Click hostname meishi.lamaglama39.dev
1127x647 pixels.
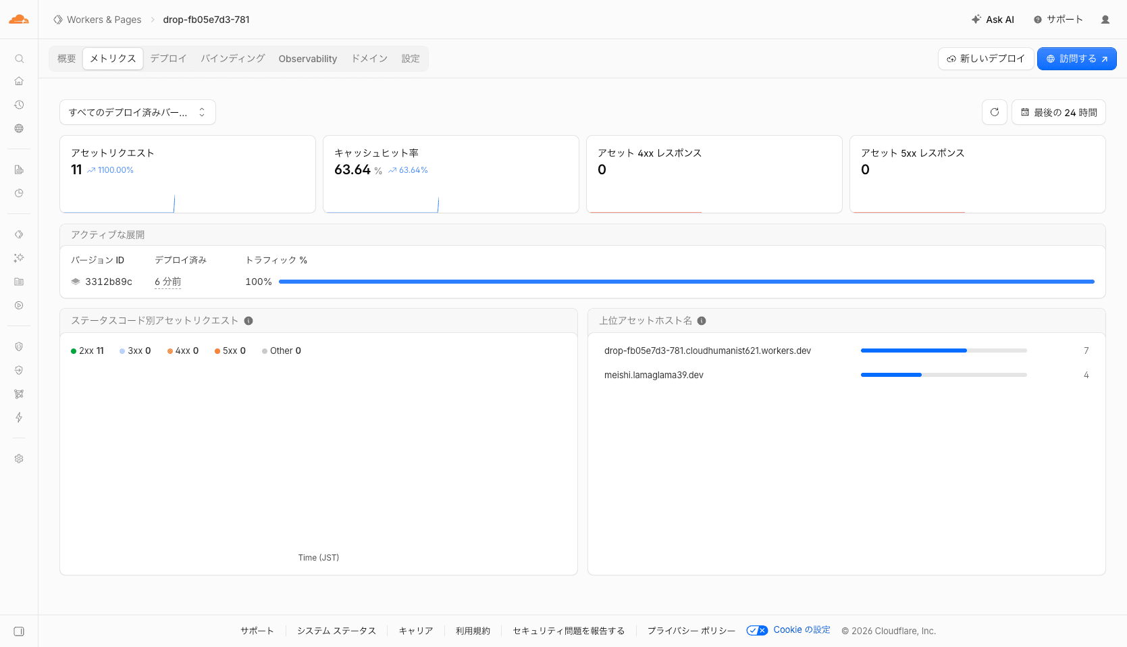(x=654, y=375)
